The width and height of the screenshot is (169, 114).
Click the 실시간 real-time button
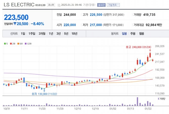click(101, 5)
